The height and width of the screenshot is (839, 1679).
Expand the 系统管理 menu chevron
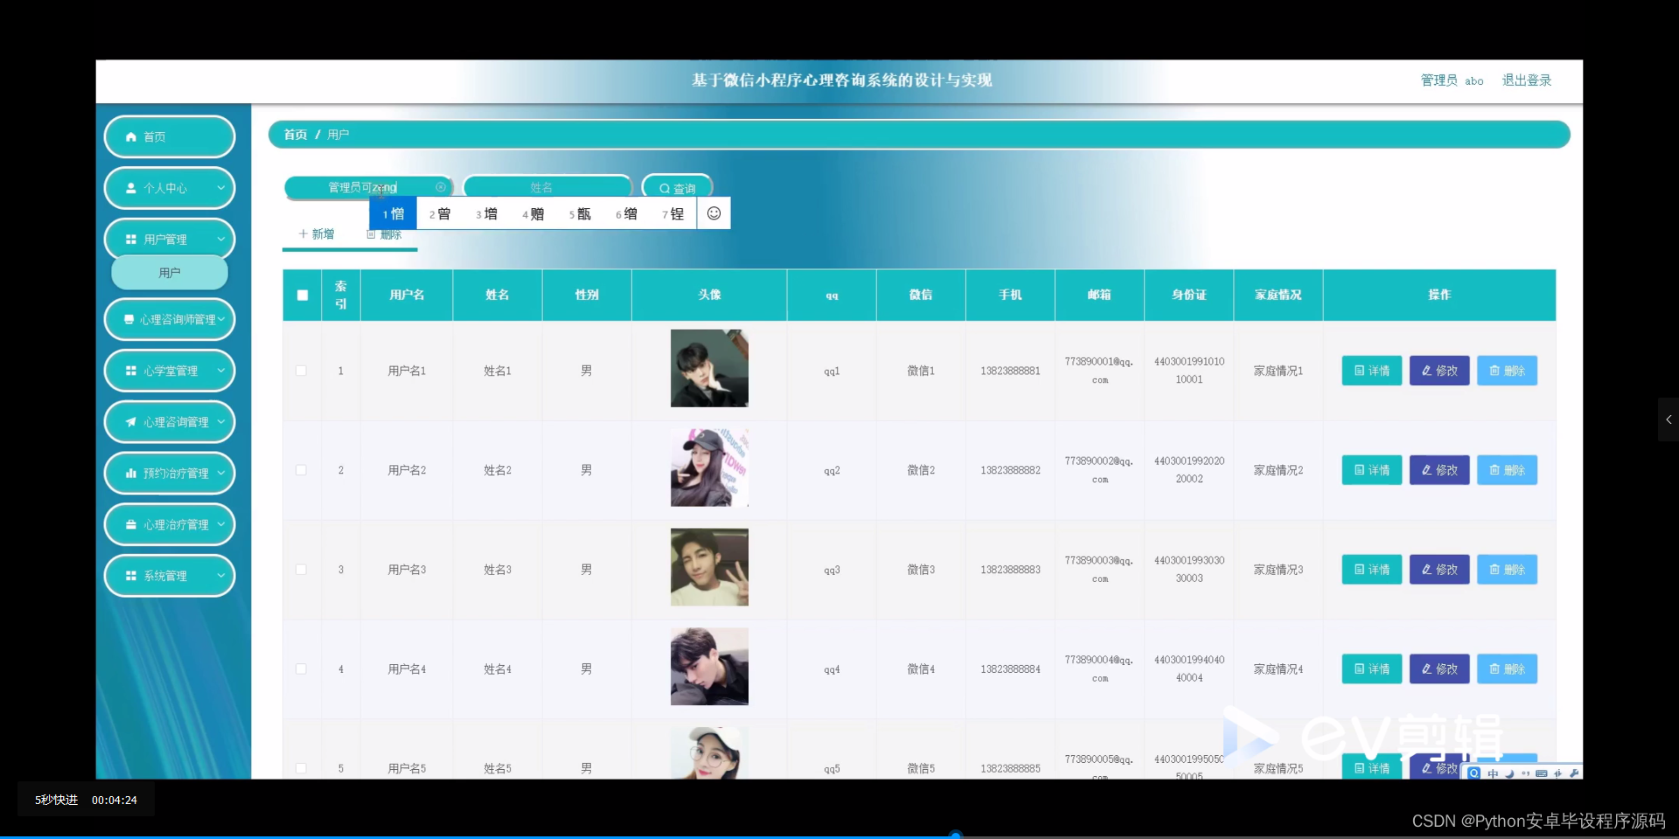click(x=219, y=576)
